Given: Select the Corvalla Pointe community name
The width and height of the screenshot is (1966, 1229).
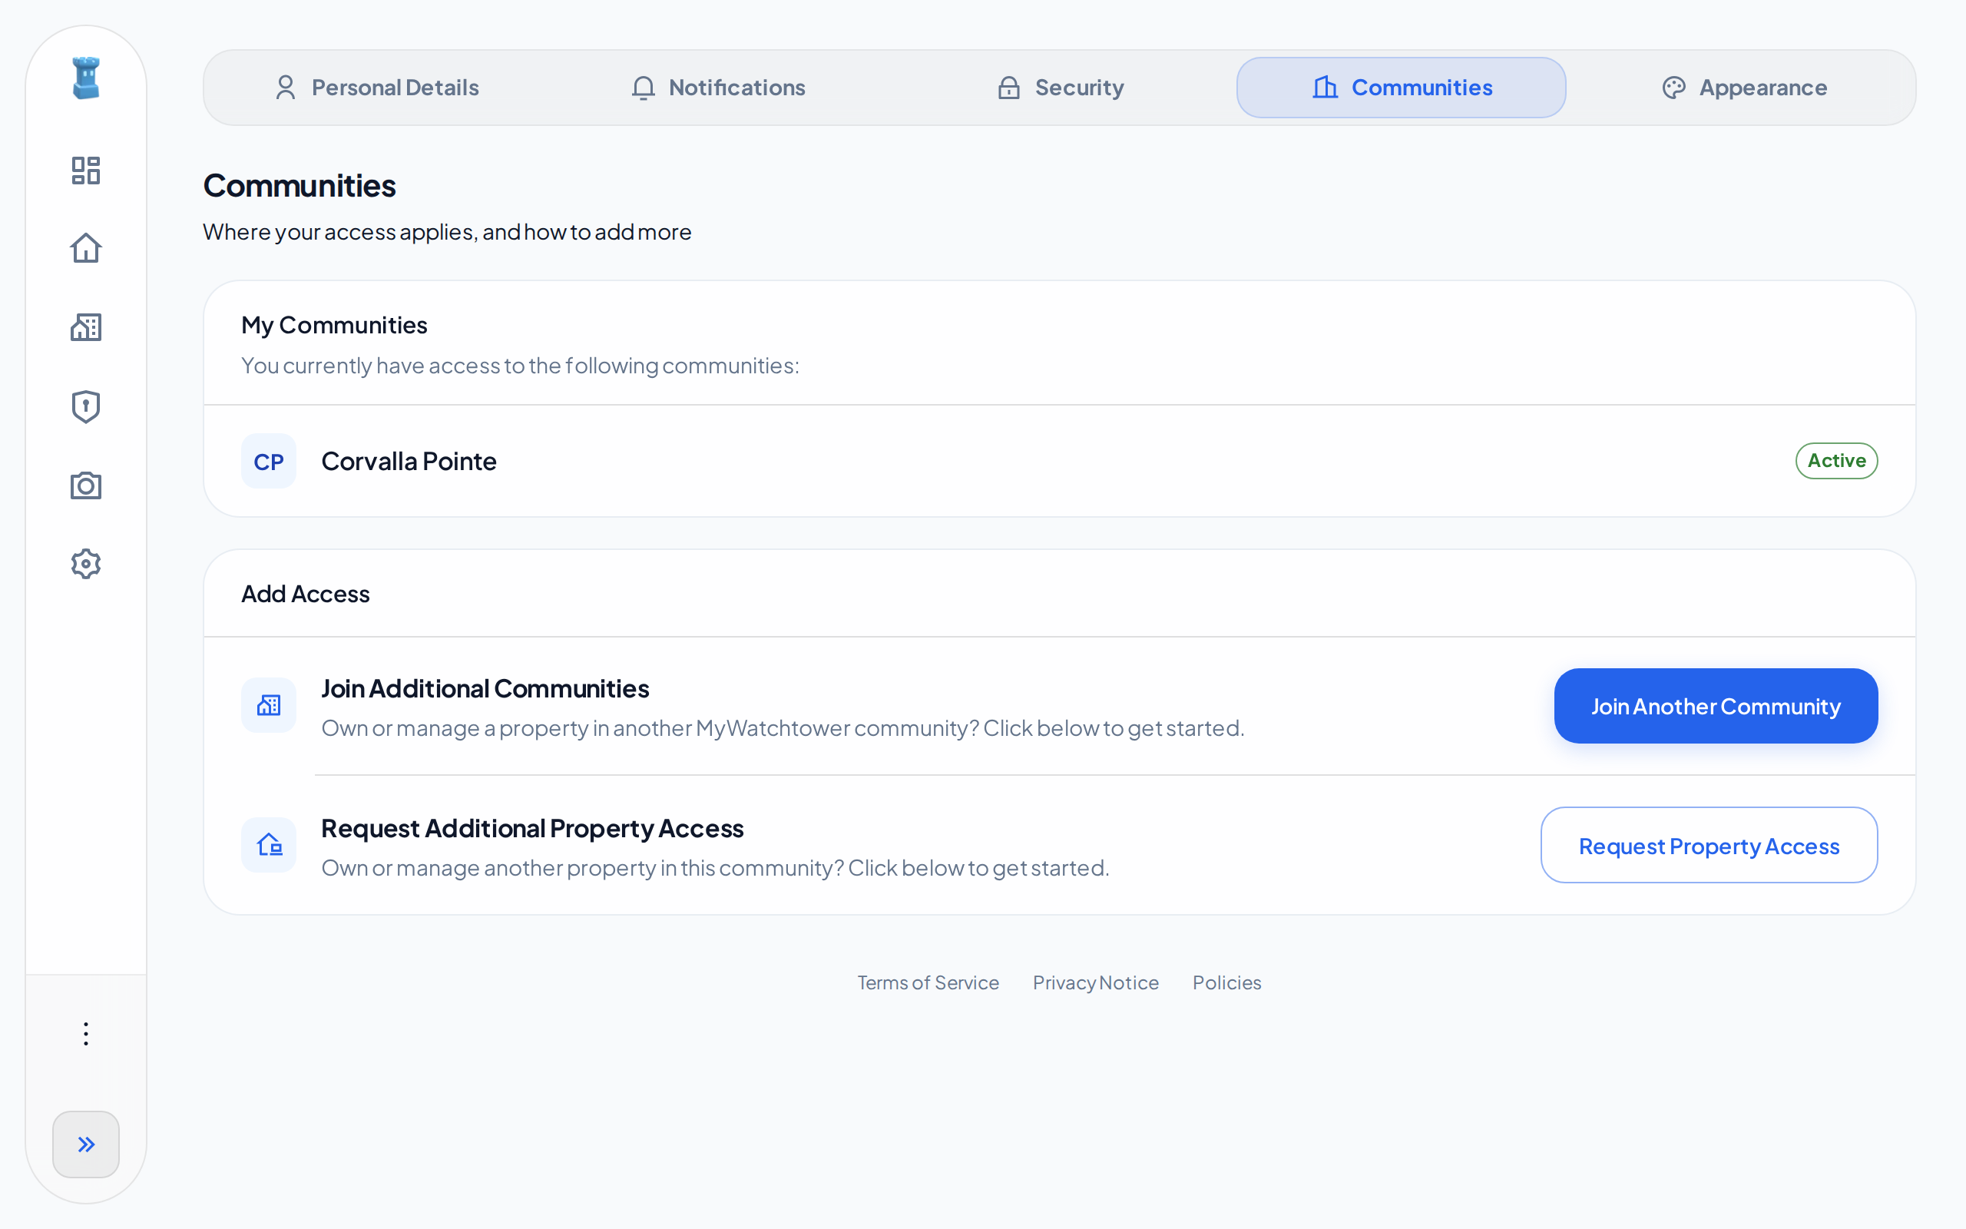Looking at the screenshot, I should (x=409, y=461).
